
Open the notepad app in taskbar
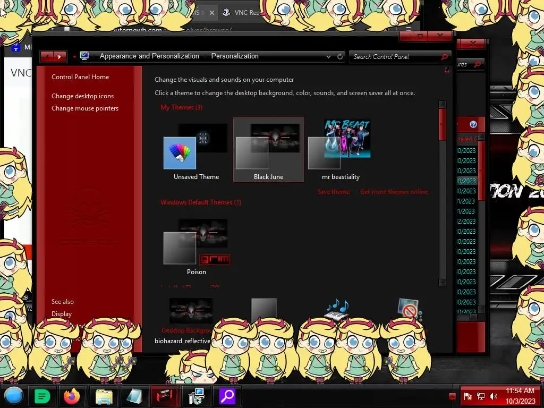(x=134, y=396)
